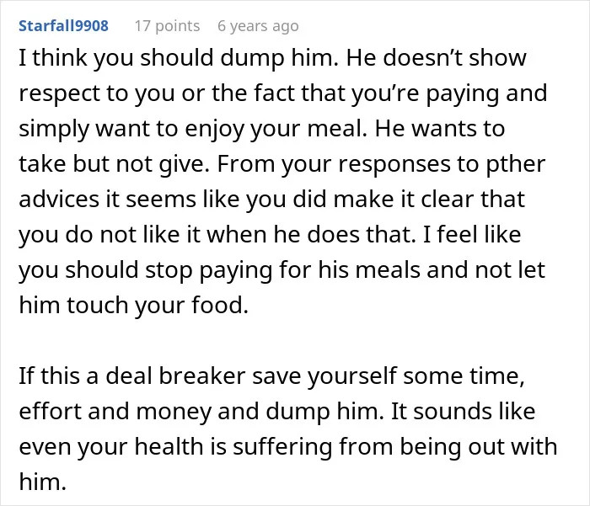The image size is (590, 506).
Task: Click the line 'him touch your food.'
Action: (133, 306)
